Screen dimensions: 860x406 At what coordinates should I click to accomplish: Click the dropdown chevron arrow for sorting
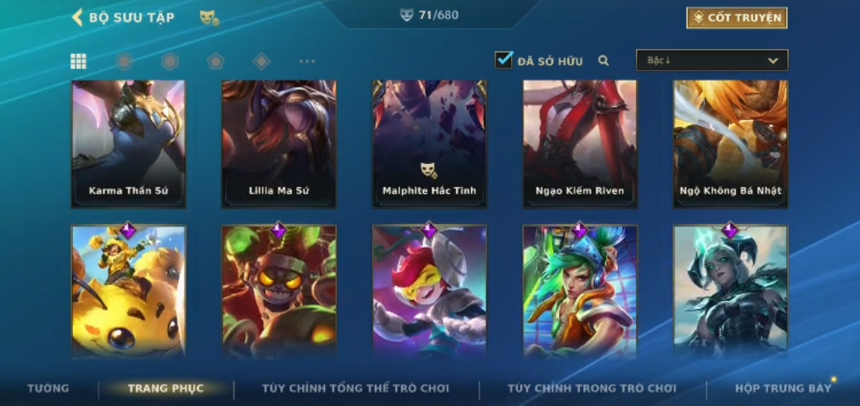[773, 60]
